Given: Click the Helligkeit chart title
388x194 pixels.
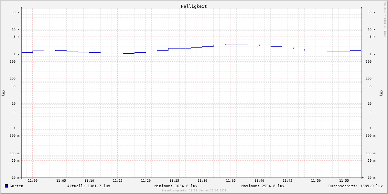Looking at the screenshot, I should [x=194, y=6].
